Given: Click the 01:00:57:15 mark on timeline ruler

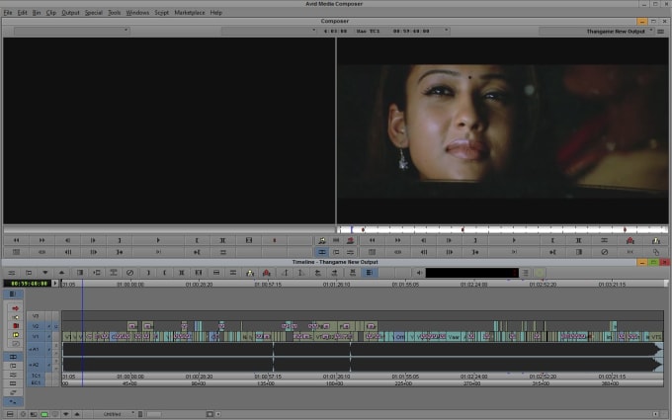Looking at the screenshot, I should [268, 285].
